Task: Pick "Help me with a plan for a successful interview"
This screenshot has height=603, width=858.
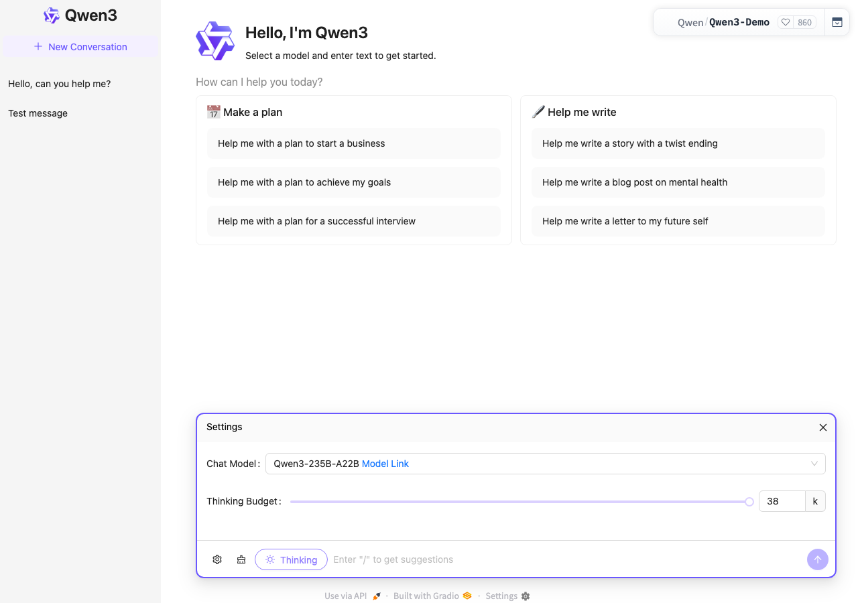Action: coord(354,221)
